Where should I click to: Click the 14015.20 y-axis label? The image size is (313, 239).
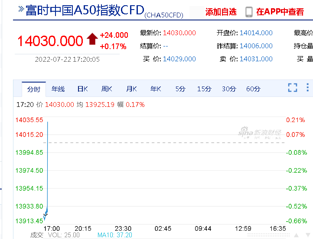(29, 135)
